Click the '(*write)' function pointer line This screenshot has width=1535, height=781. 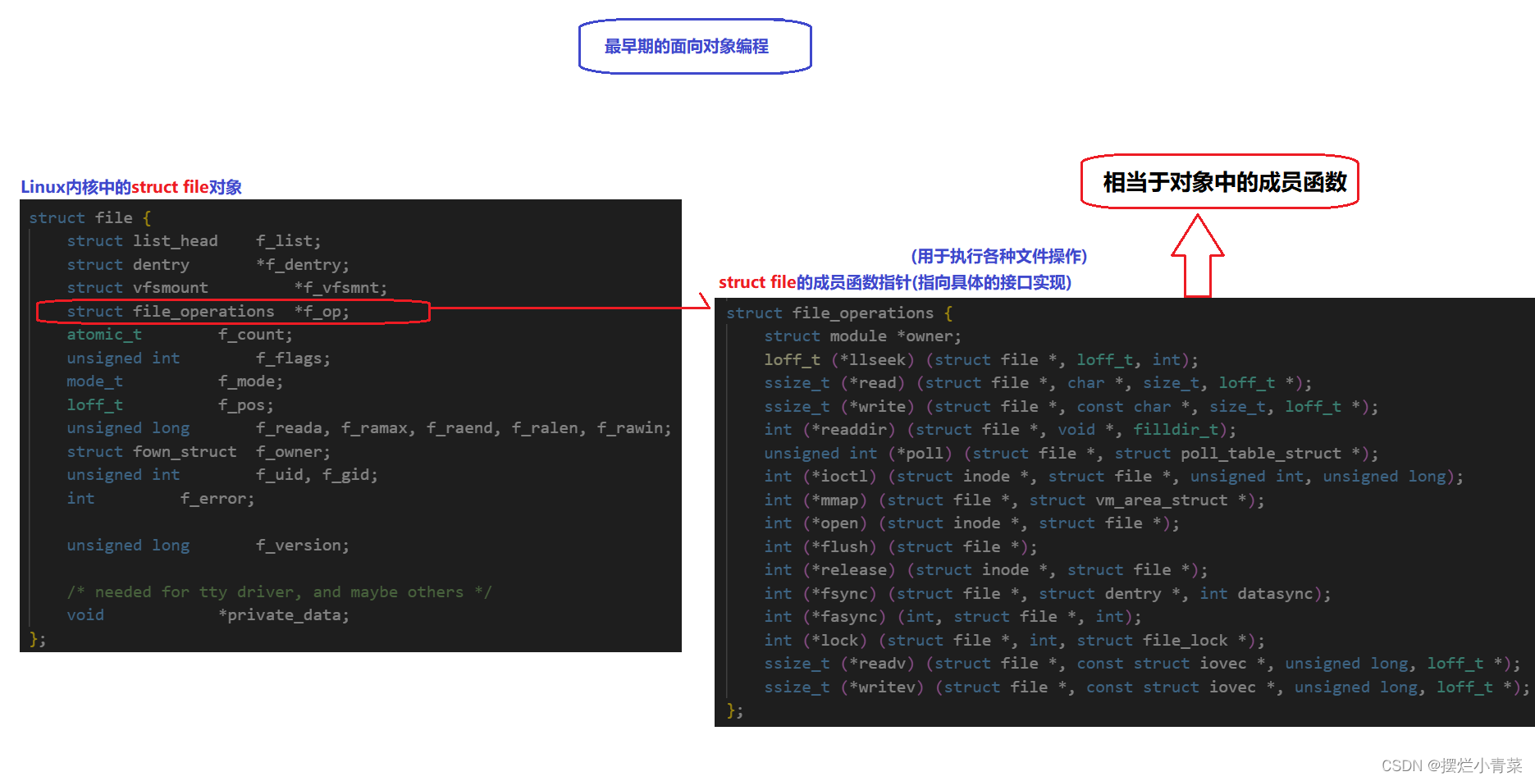click(1071, 406)
